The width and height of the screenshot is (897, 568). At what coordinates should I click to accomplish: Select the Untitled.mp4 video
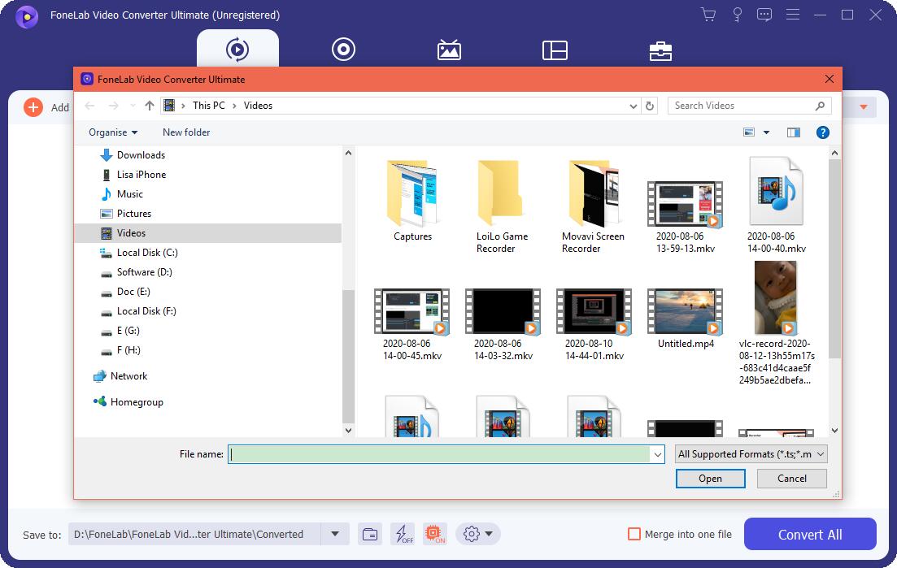coord(686,319)
